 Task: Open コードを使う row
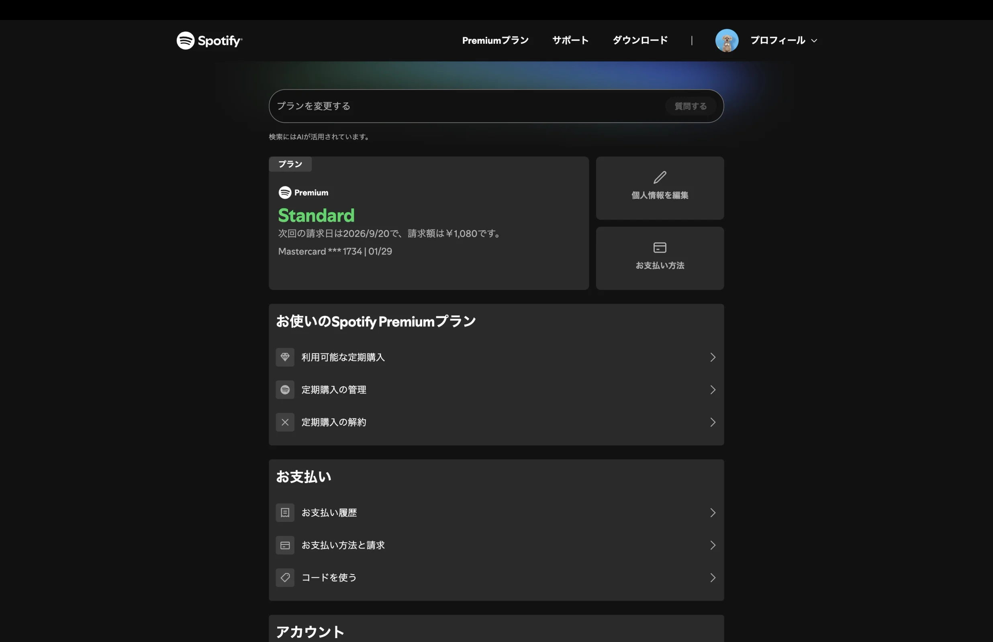pyautogui.click(x=496, y=578)
